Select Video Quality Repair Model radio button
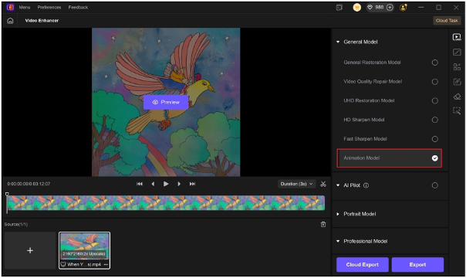Image resolution: width=466 pixels, height=278 pixels. click(x=435, y=82)
